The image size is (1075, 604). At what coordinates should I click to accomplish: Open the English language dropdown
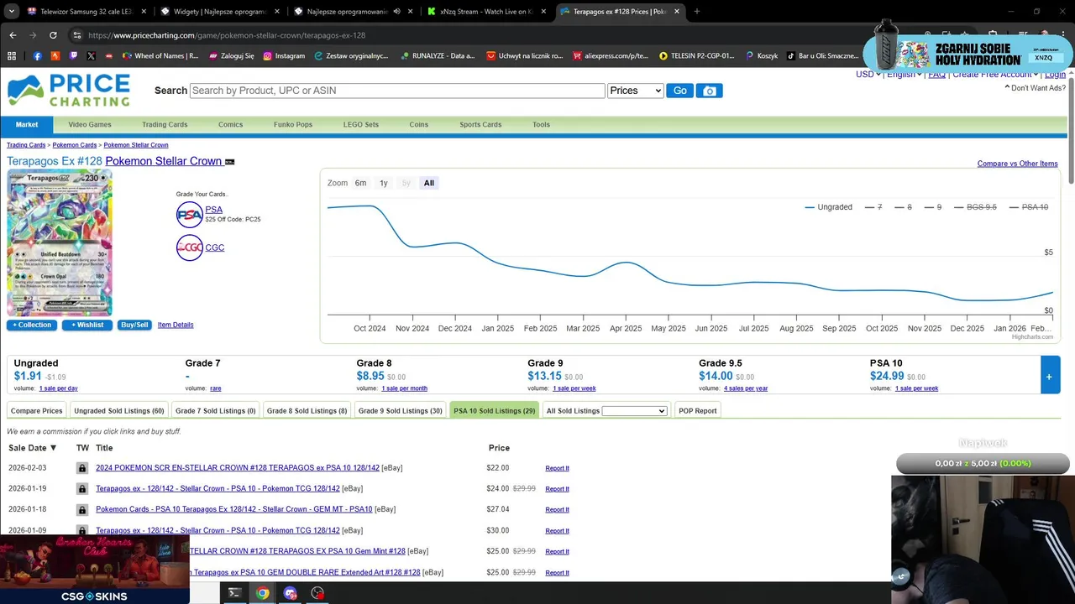905,74
